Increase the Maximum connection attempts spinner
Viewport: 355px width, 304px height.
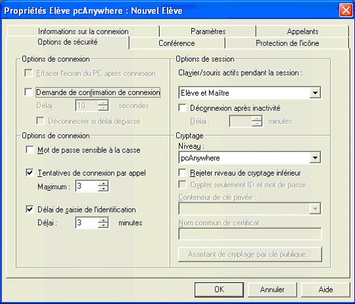103,183
